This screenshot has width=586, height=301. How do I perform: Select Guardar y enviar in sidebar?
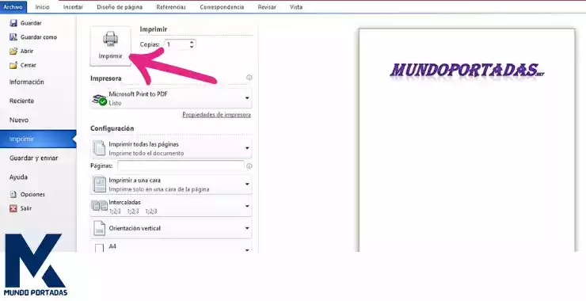[x=33, y=158]
